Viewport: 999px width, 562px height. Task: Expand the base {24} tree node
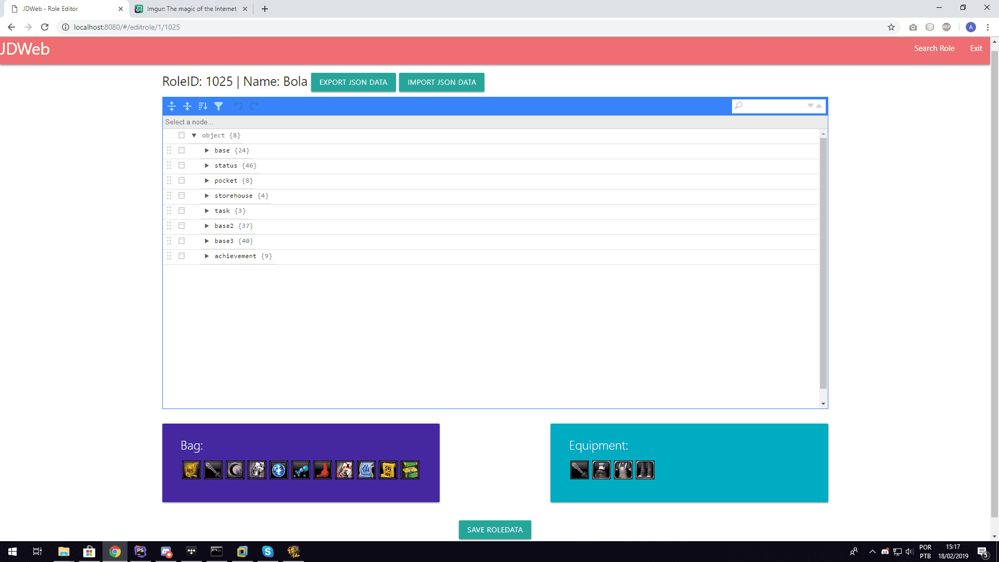207,150
